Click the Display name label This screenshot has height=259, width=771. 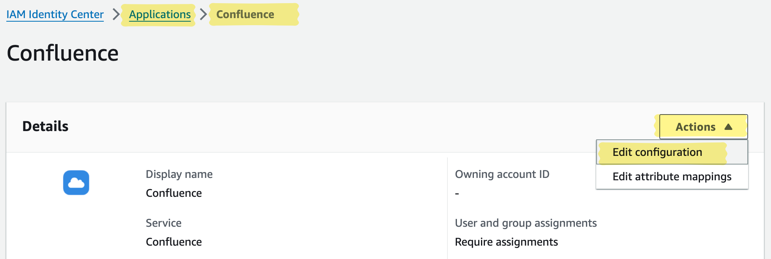tap(179, 174)
